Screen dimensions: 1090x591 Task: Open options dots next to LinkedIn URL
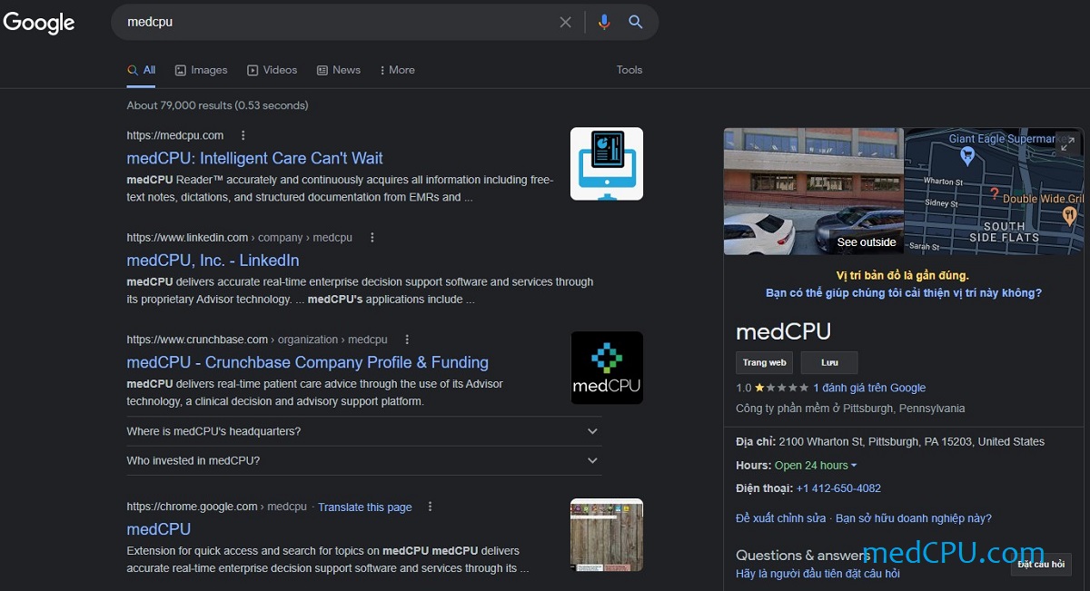[x=372, y=237]
